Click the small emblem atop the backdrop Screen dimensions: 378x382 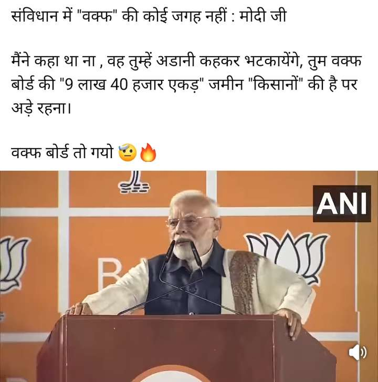tap(134, 182)
